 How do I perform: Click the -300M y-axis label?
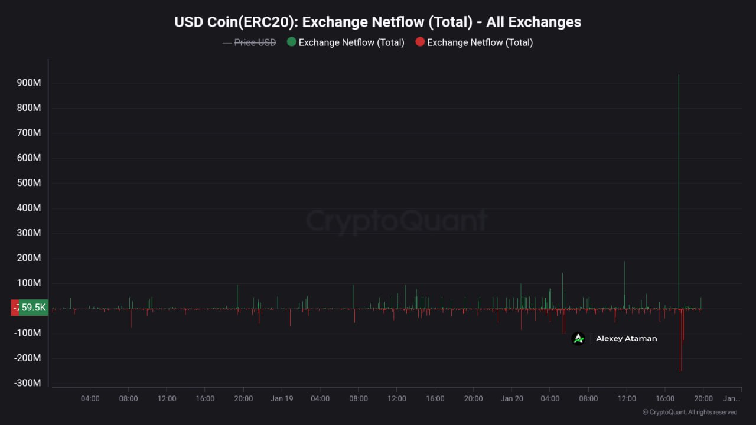pos(28,383)
